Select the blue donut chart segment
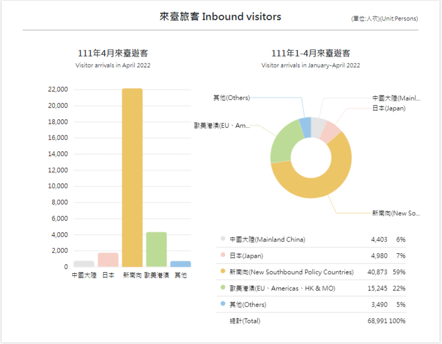The height and width of the screenshot is (344, 442). click(x=305, y=127)
